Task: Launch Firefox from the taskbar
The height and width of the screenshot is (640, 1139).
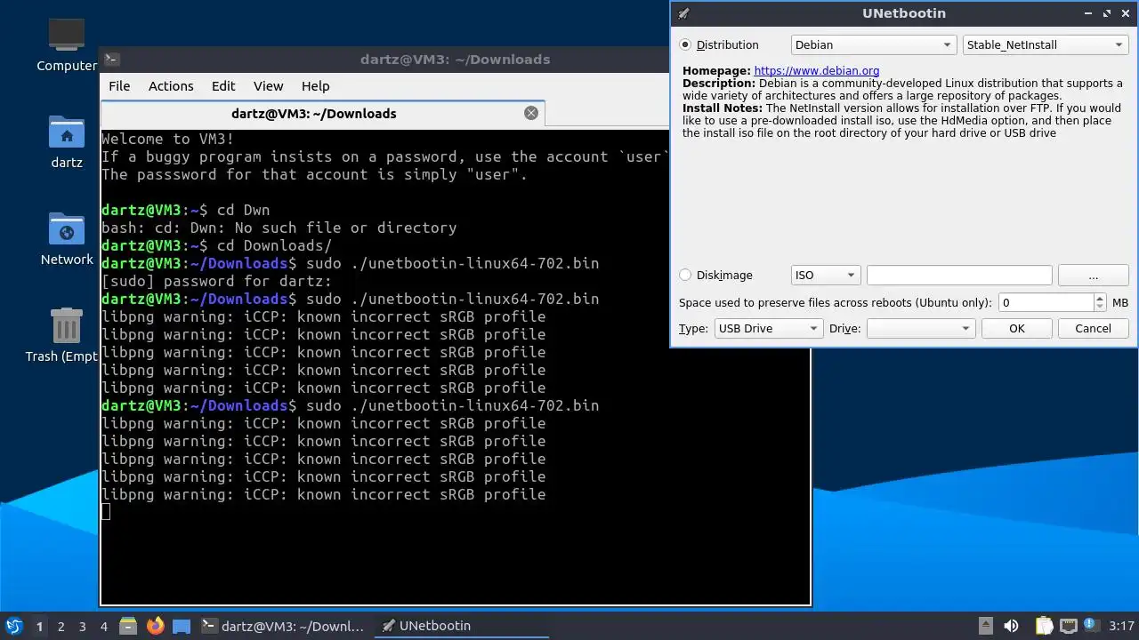Action: (156, 626)
